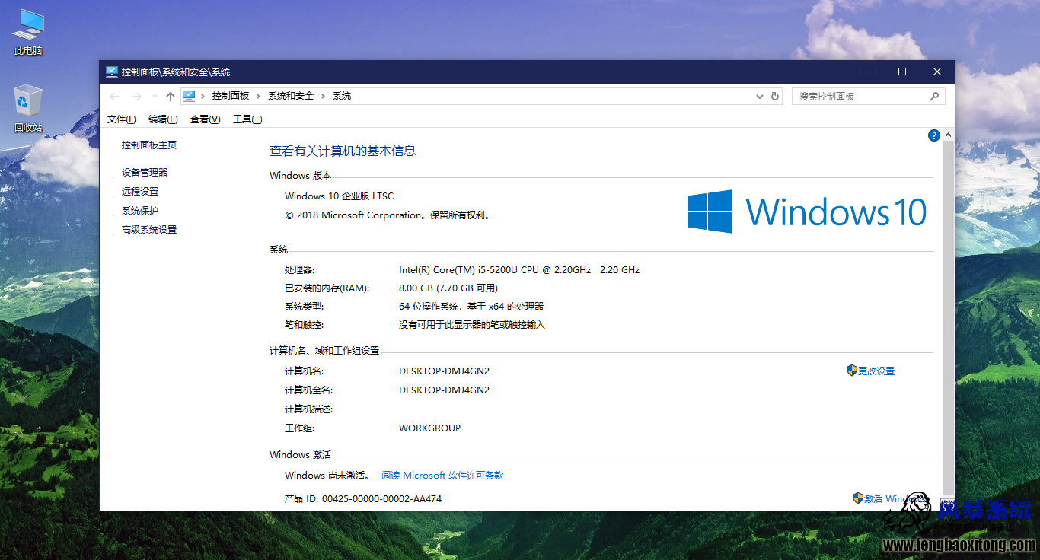
Task: Click the vertical scrollbar track
Action: click(948, 320)
